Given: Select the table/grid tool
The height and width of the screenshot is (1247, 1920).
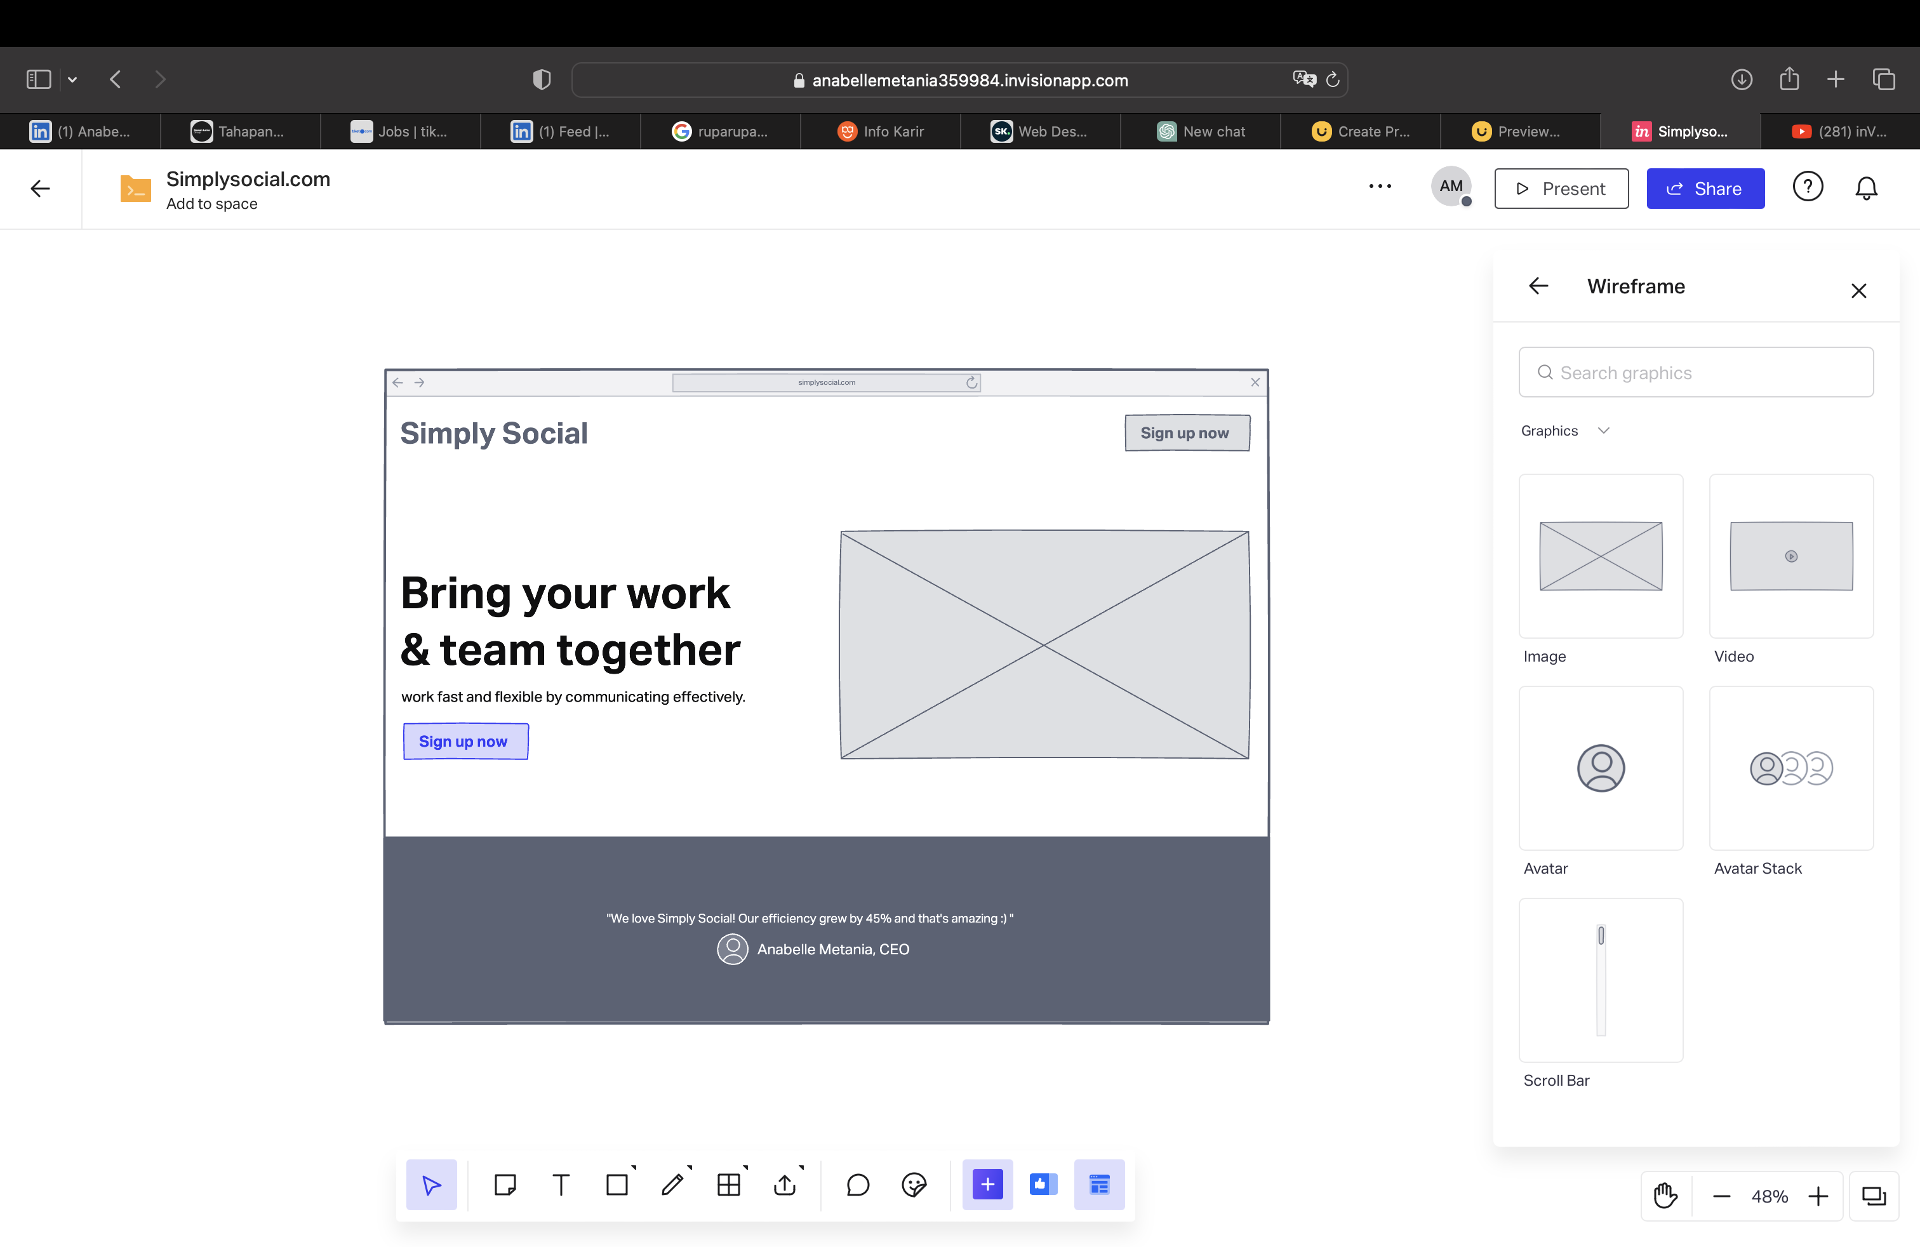Looking at the screenshot, I should tap(728, 1184).
